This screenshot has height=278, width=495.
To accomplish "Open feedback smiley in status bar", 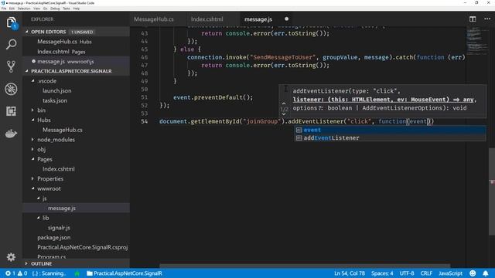I will 473,273.
